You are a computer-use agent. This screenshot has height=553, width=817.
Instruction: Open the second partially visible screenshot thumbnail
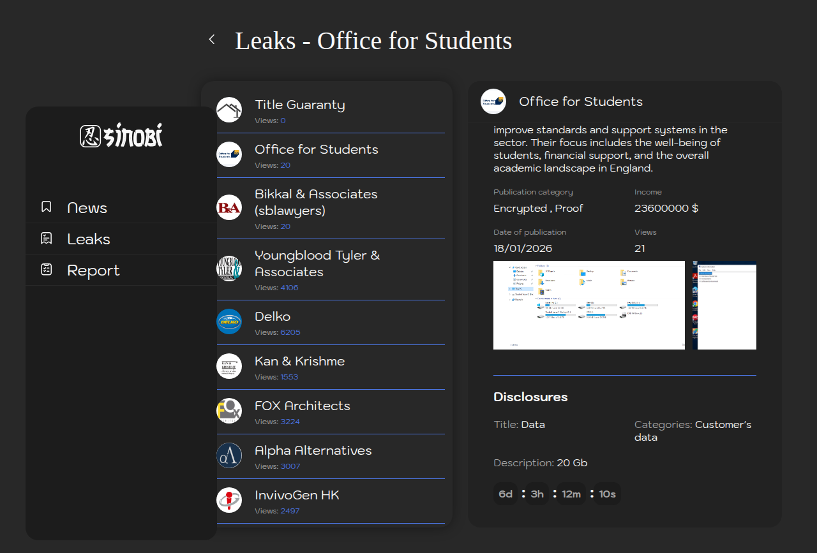[x=724, y=305]
